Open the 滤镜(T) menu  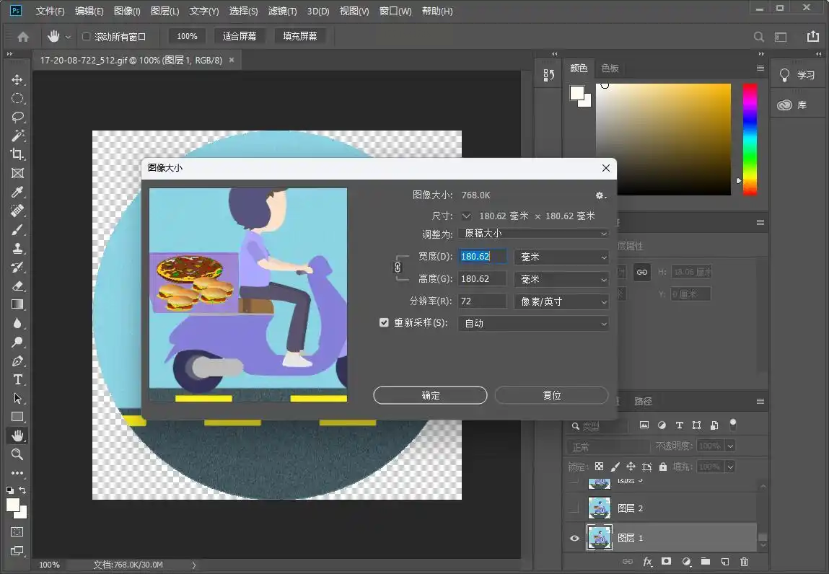coord(282,11)
